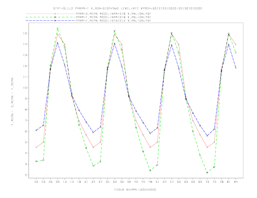Click blue triangle data point at hour 24
257x198 pixels.
93,132
